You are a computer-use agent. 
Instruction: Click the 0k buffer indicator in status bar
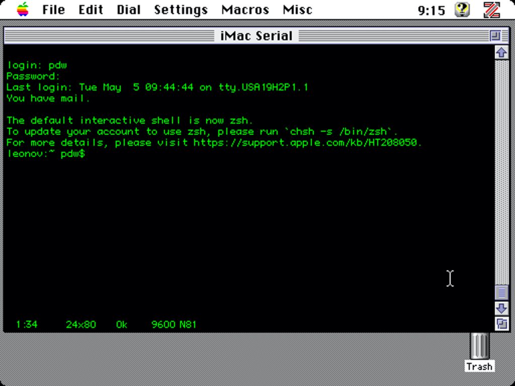coord(122,324)
